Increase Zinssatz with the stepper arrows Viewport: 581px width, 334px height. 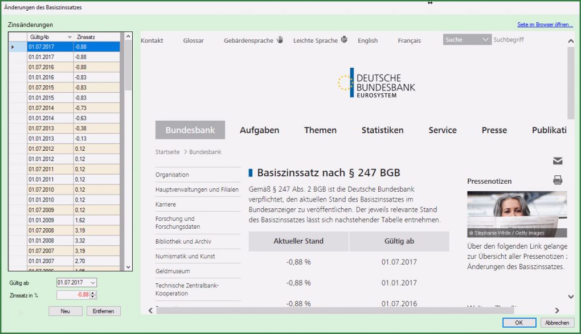[93, 292]
